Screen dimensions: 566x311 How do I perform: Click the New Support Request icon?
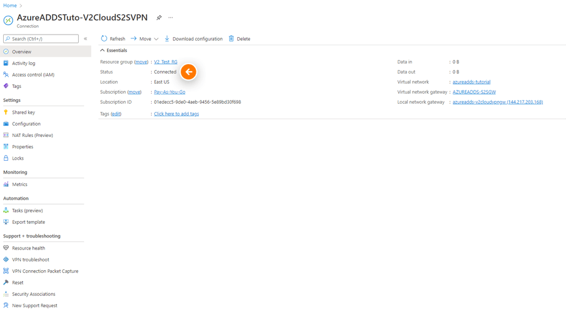6,305
